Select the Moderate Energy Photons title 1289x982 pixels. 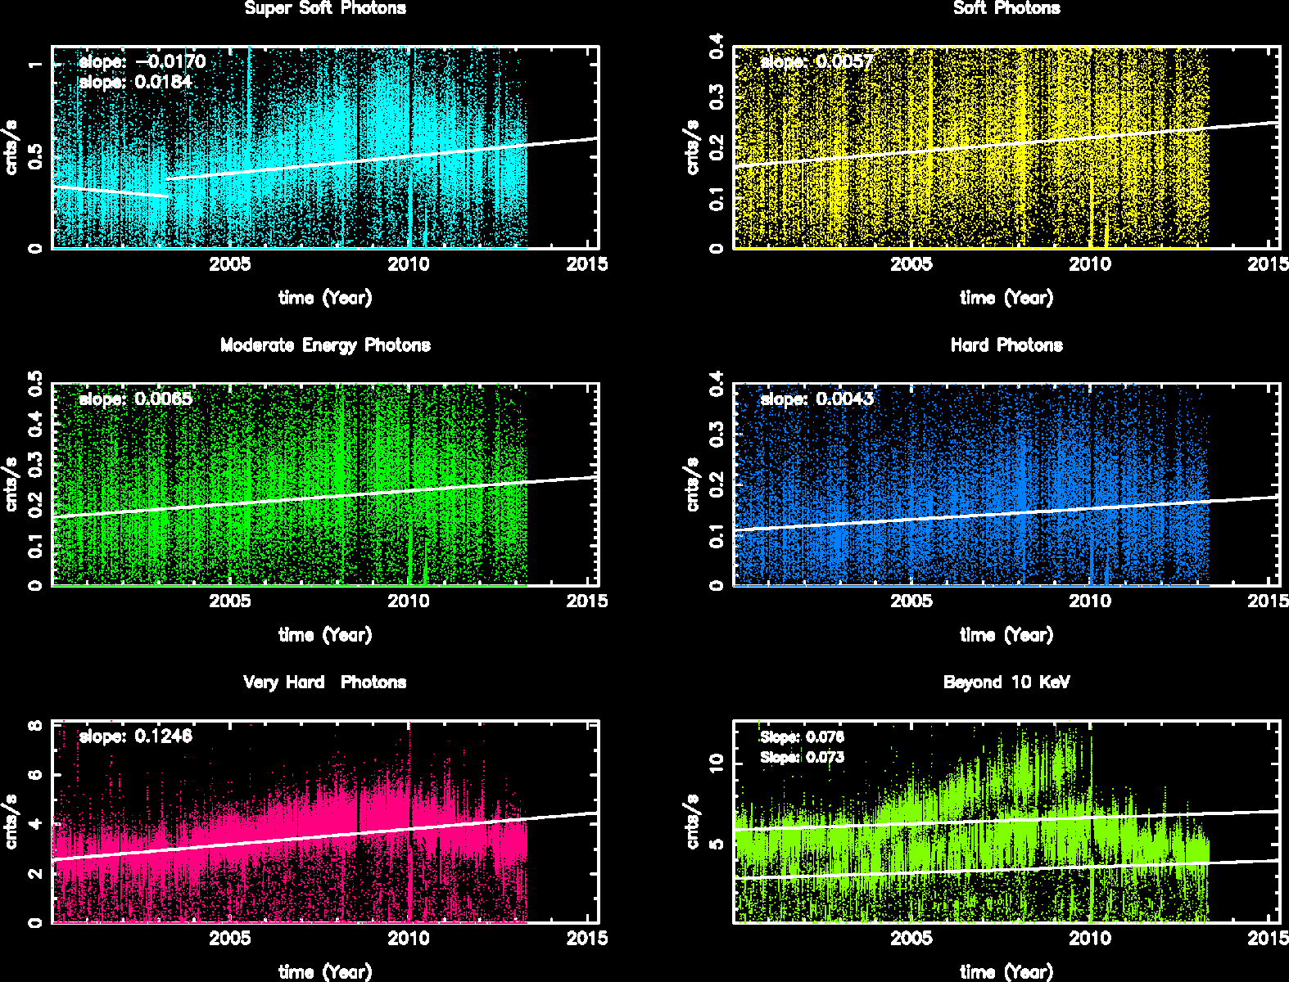pos(325,345)
